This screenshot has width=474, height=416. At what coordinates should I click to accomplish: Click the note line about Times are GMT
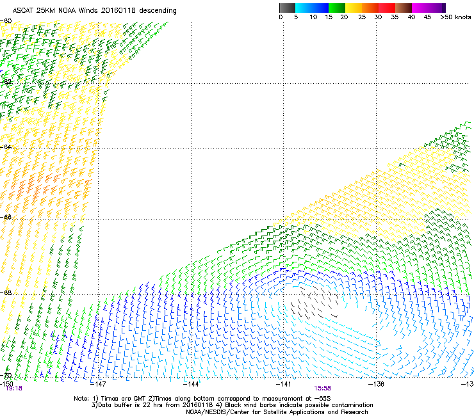[202, 399]
